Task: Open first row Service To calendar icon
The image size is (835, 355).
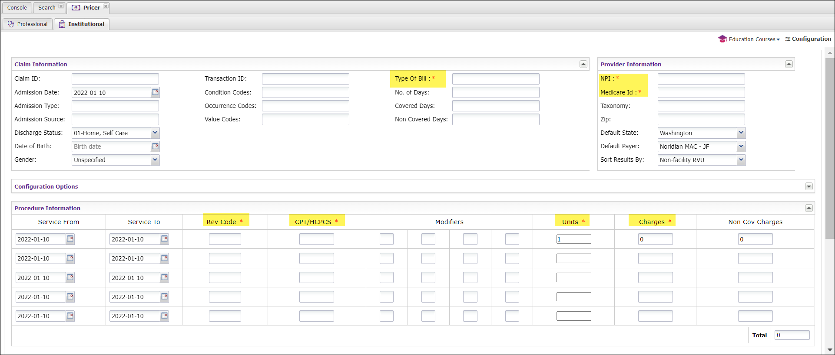Action: point(164,239)
